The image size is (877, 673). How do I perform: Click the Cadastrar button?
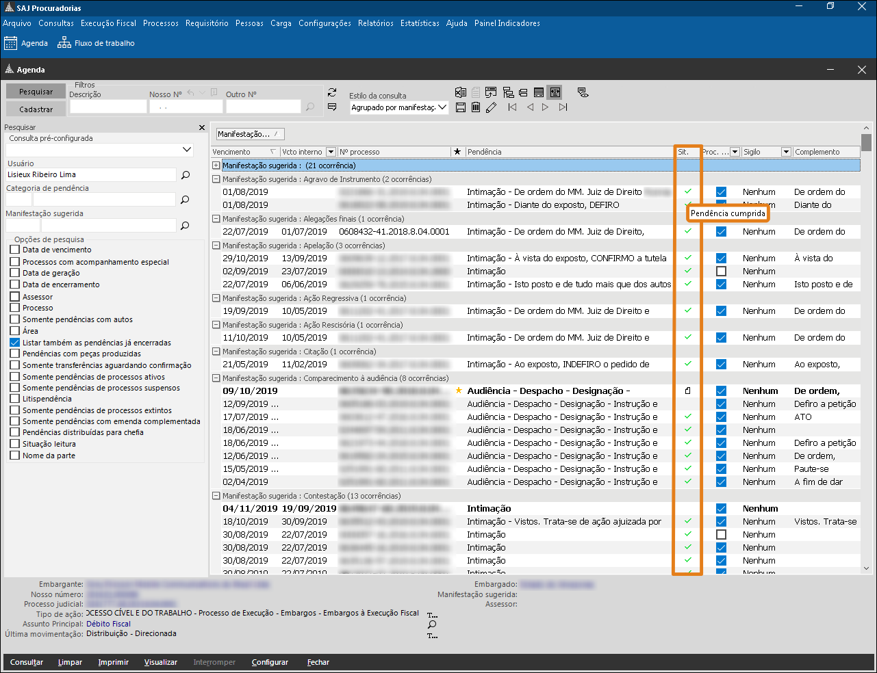[36, 109]
